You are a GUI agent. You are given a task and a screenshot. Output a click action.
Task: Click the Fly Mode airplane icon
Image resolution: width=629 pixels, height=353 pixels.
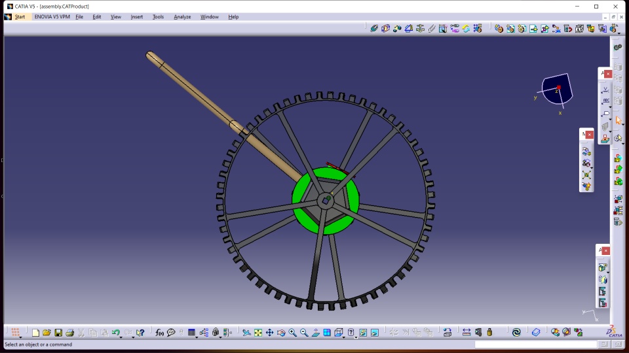pos(246,333)
